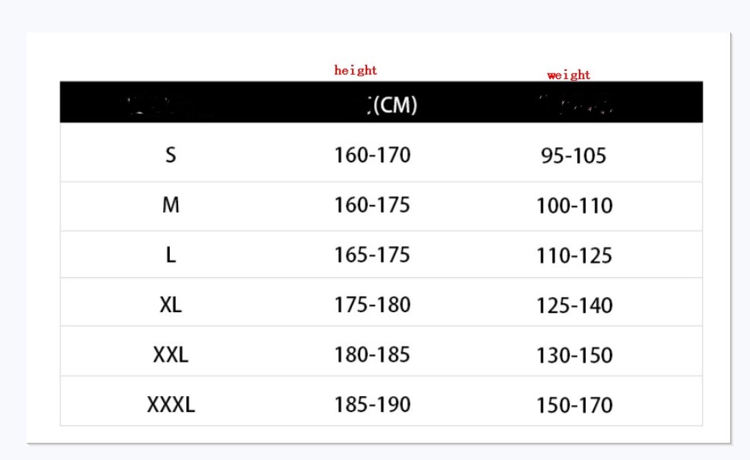Click the 110-125 weight value

tap(574, 256)
